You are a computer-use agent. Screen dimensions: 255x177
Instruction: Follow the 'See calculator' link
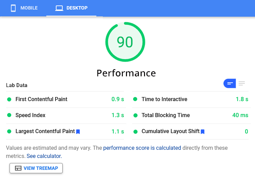click(x=44, y=156)
